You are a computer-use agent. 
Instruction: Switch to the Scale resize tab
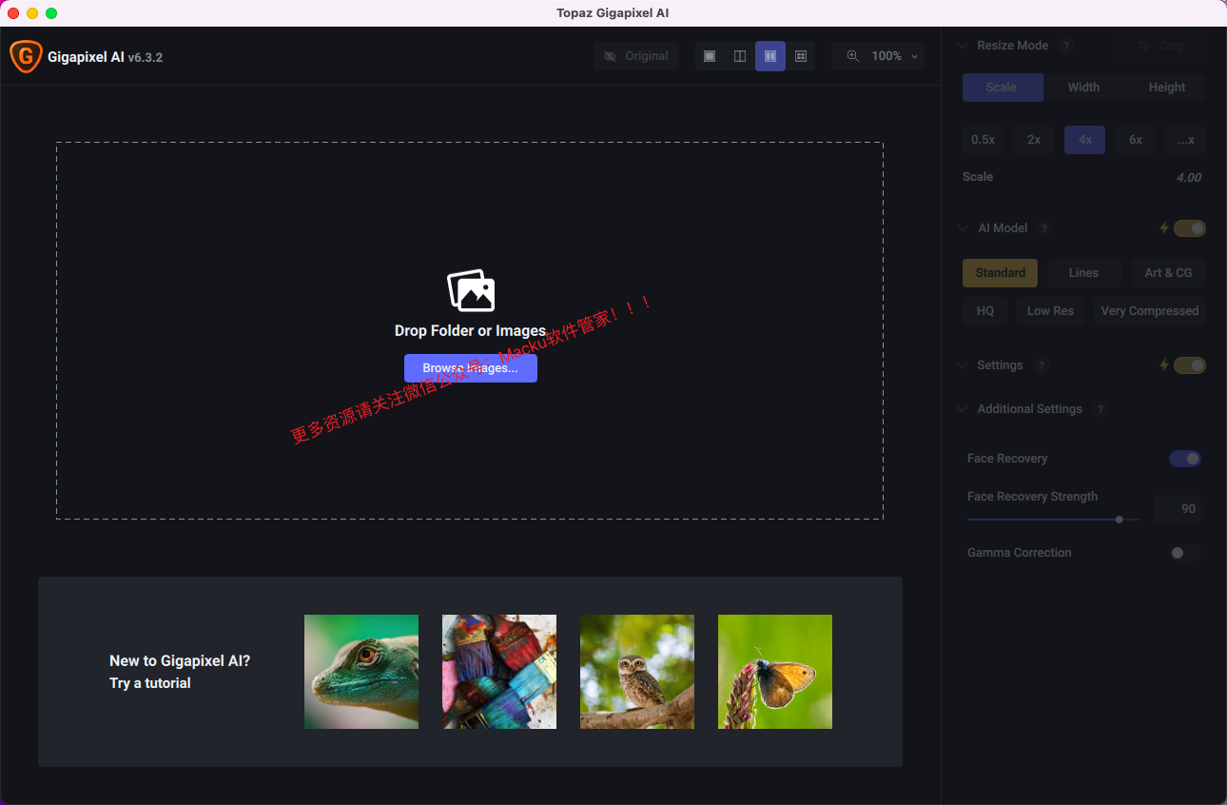click(1003, 88)
